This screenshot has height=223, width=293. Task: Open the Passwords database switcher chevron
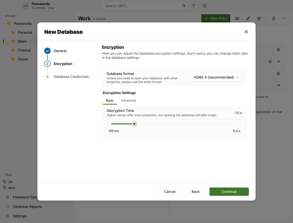tap(66, 6)
